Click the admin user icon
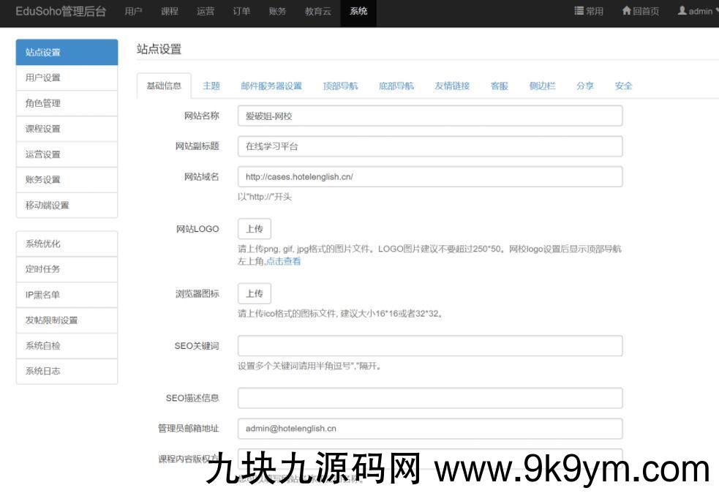 click(x=682, y=11)
